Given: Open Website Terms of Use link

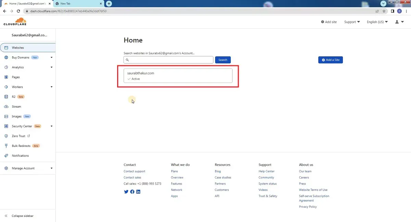Looking at the screenshot, I should coord(313,190).
